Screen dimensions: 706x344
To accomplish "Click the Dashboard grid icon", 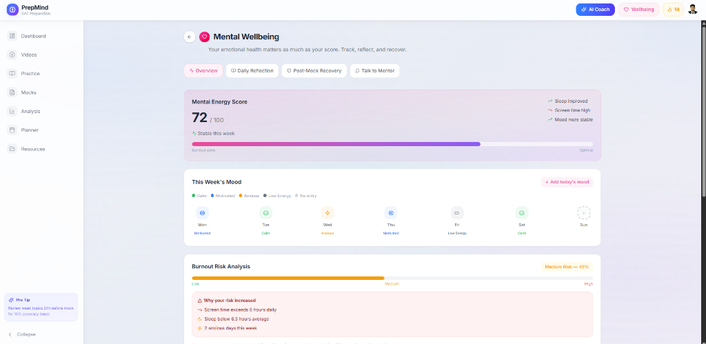I will [x=12, y=36].
